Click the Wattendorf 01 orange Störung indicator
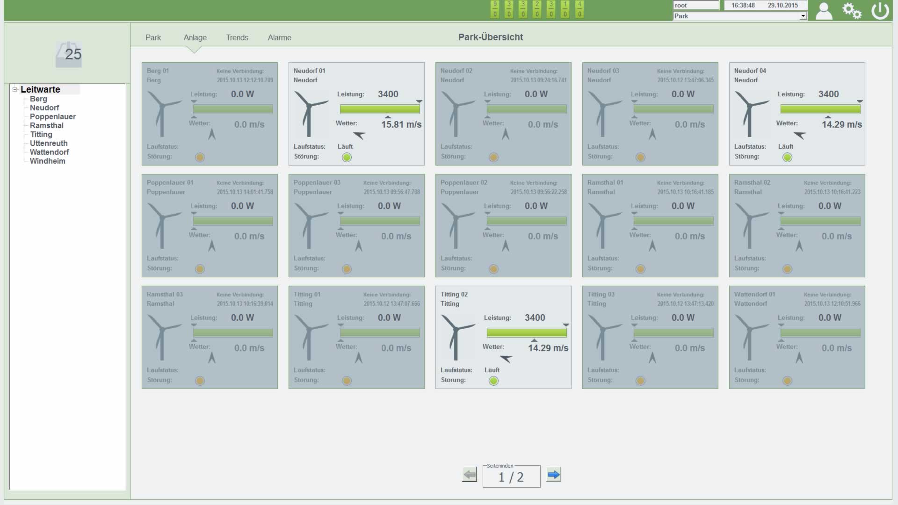The width and height of the screenshot is (898, 505). tap(787, 381)
